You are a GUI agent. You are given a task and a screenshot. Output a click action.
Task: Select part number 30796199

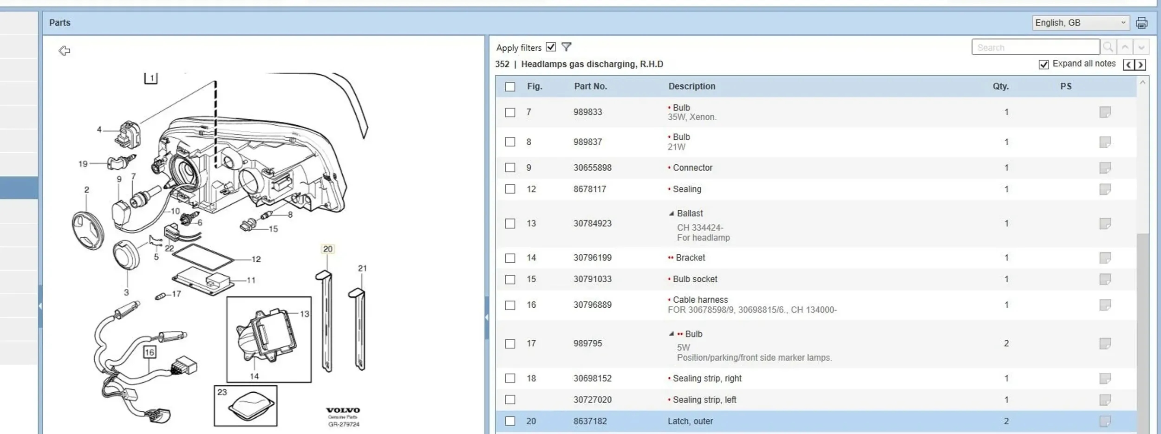tap(592, 258)
